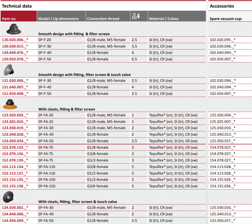This screenshot has width=252, height=224.
Task: Select item number 121.050.008._*
Action: pyautogui.click(x=15, y=94)
